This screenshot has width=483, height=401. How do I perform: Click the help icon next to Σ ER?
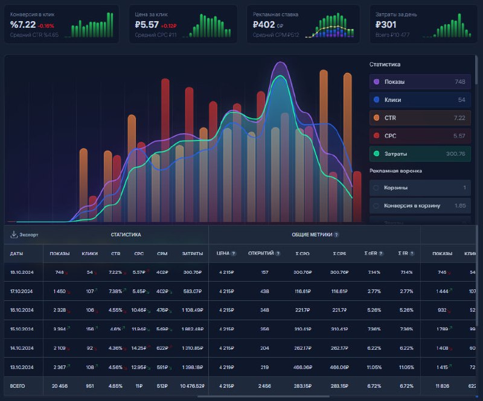tap(412, 254)
